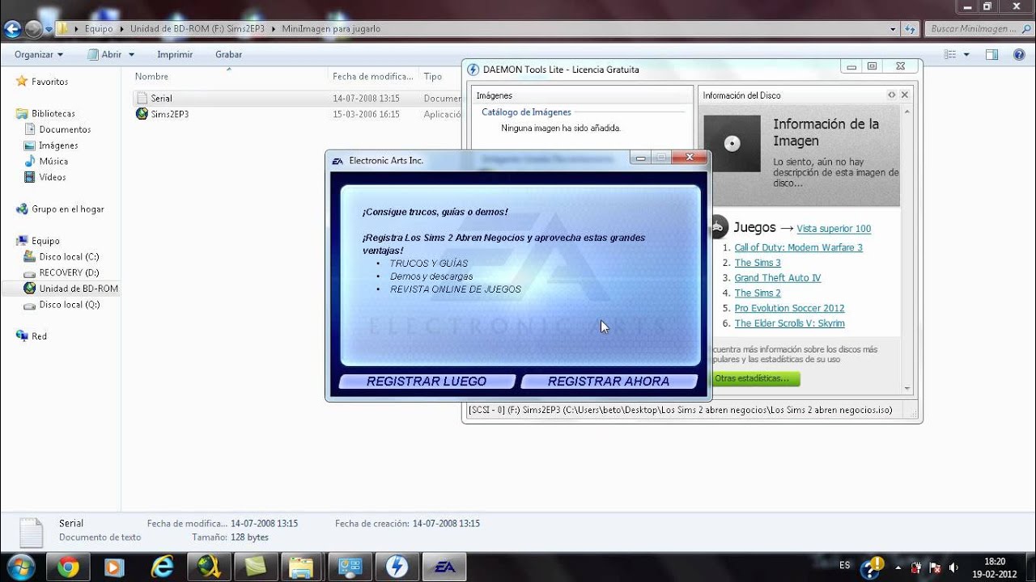
Task: Open Disco local (Q:)
Action: pyautogui.click(x=69, y=305)
